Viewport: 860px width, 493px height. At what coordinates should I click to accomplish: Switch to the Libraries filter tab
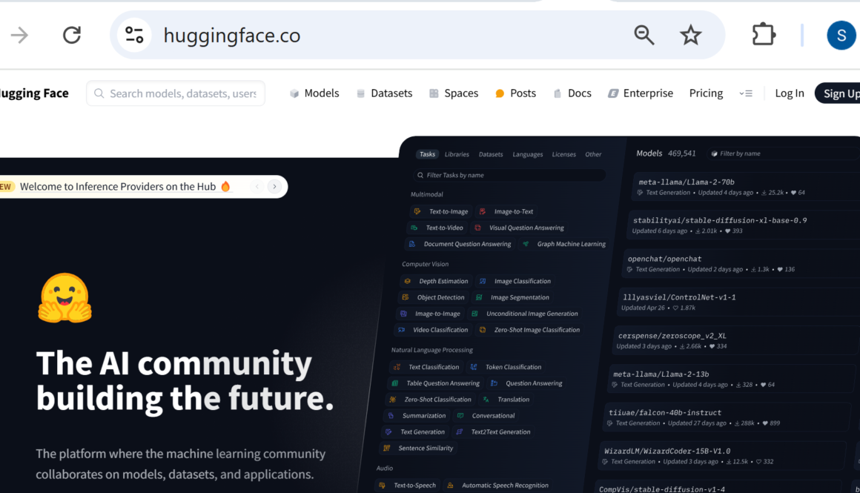[x=457, y=154]
